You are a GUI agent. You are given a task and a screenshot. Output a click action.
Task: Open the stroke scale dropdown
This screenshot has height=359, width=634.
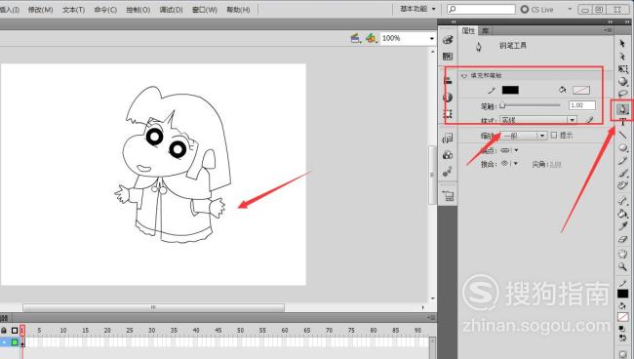point(524,136)
